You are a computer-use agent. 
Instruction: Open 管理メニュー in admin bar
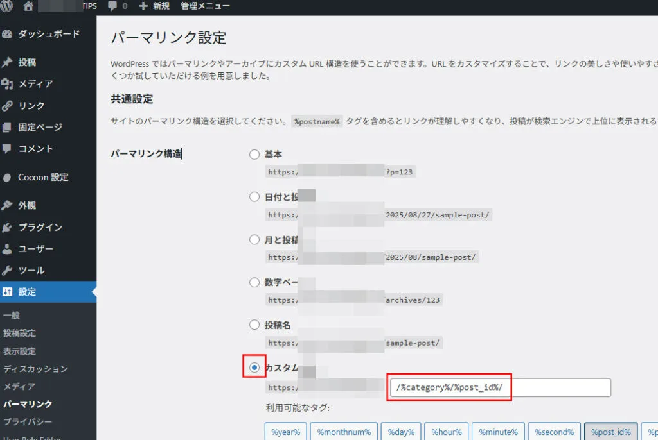[x=203, y=6]
